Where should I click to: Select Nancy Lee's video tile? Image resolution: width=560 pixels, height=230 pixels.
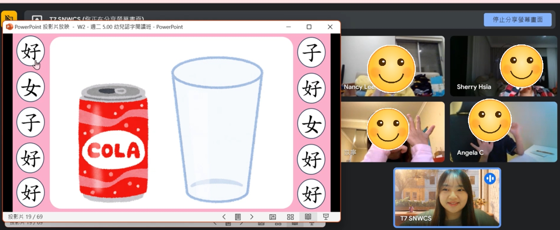[x=392, y=66]
